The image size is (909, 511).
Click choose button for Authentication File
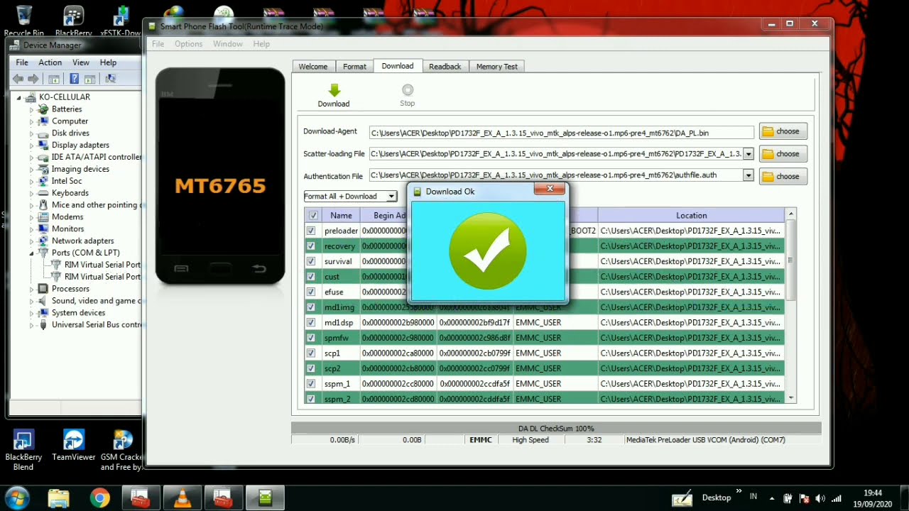point(783,177)
